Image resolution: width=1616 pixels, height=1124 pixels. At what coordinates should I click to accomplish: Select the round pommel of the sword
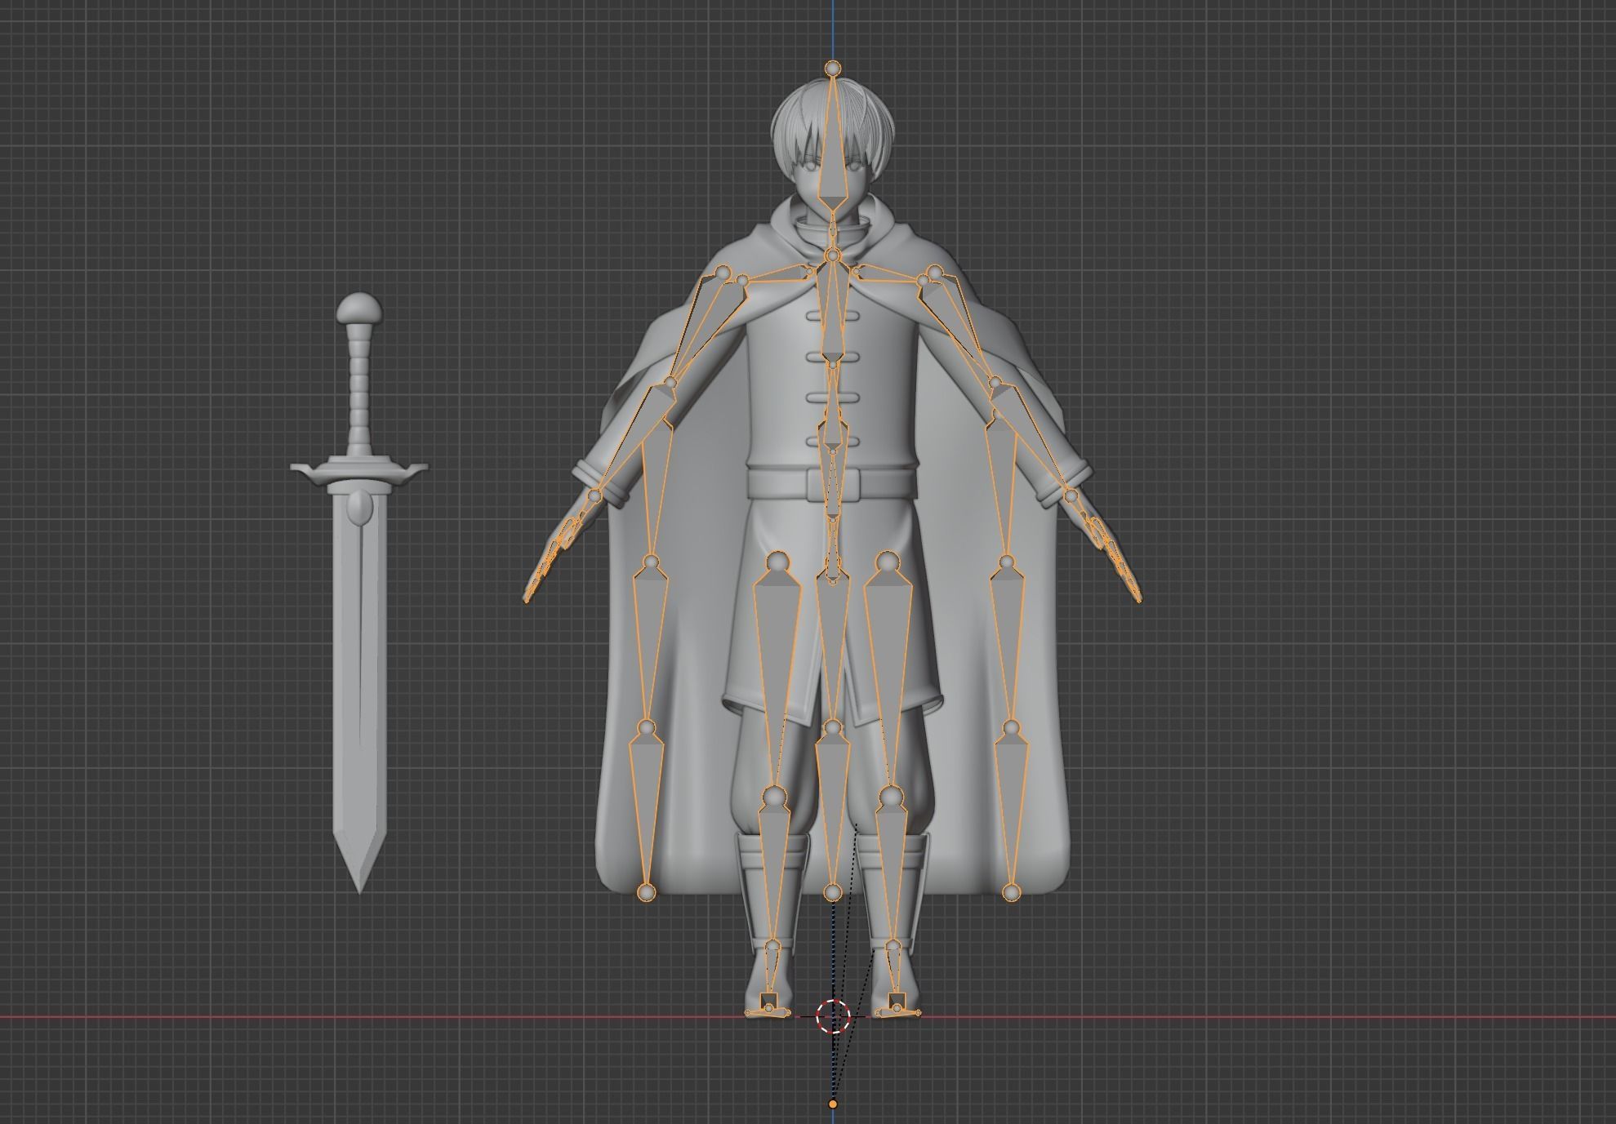click(358, 308)
